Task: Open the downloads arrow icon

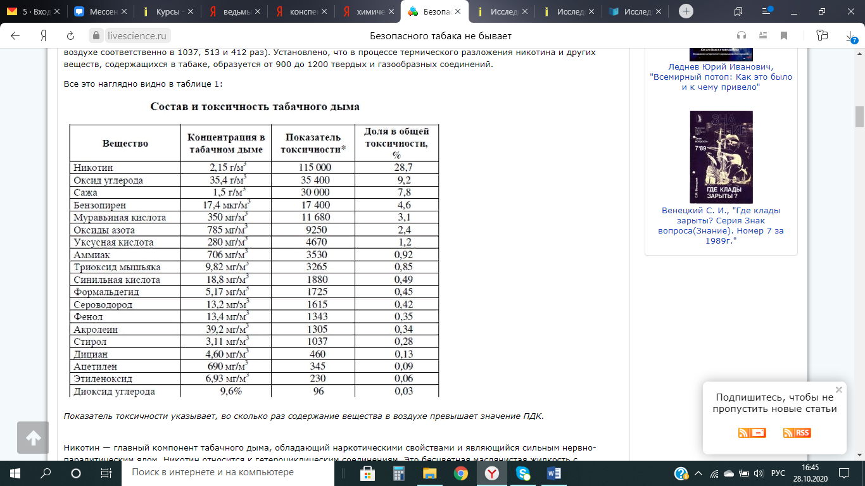Action: click(x=850, y=36)
